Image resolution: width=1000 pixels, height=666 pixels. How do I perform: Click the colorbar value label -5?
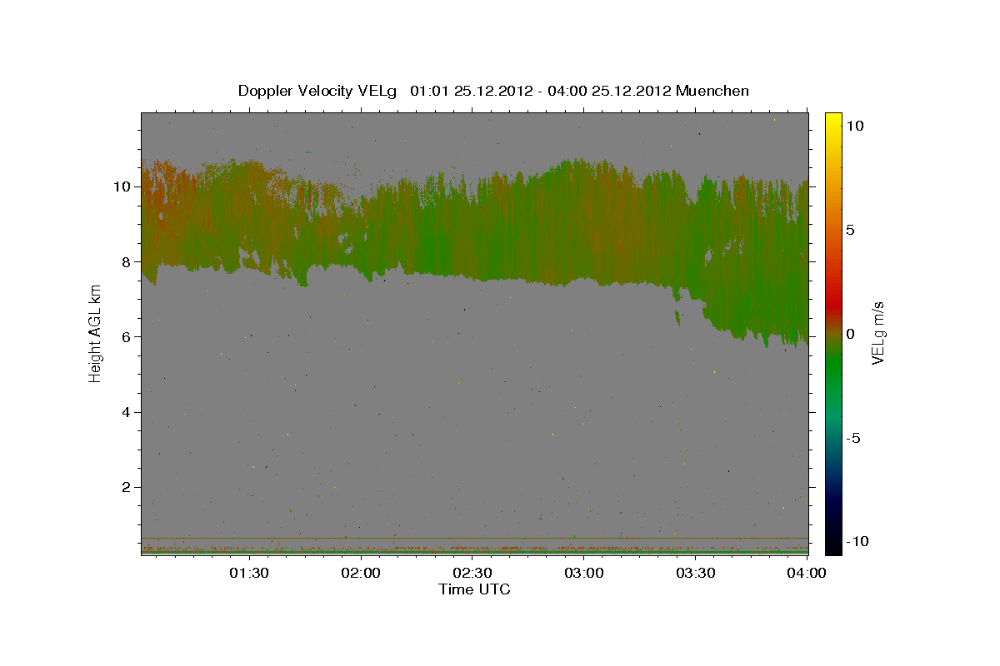coord(852,438)
